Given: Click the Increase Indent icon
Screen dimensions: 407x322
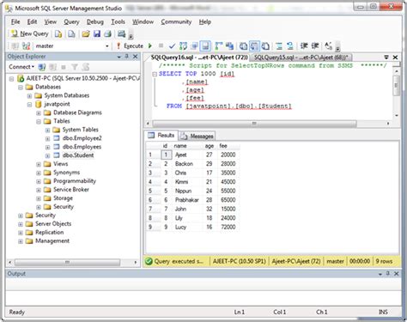Looking at the screenshot, I should (315, 46).
